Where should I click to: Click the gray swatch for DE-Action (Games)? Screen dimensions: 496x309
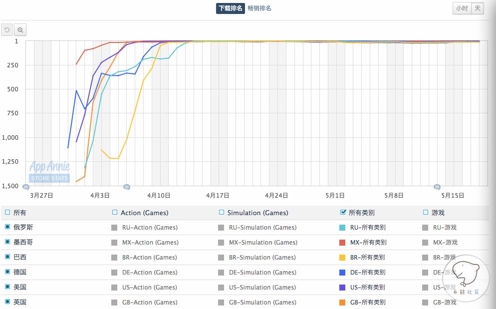[114, 272]
